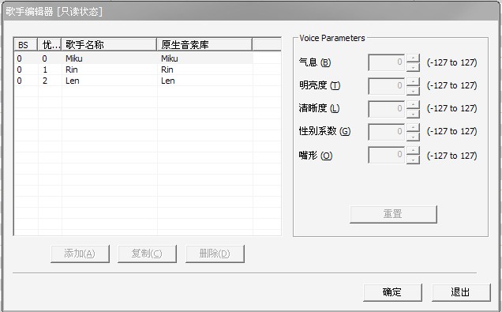Confirm with the 确定 button
This screenshot has height=312, width=502.
392,292
